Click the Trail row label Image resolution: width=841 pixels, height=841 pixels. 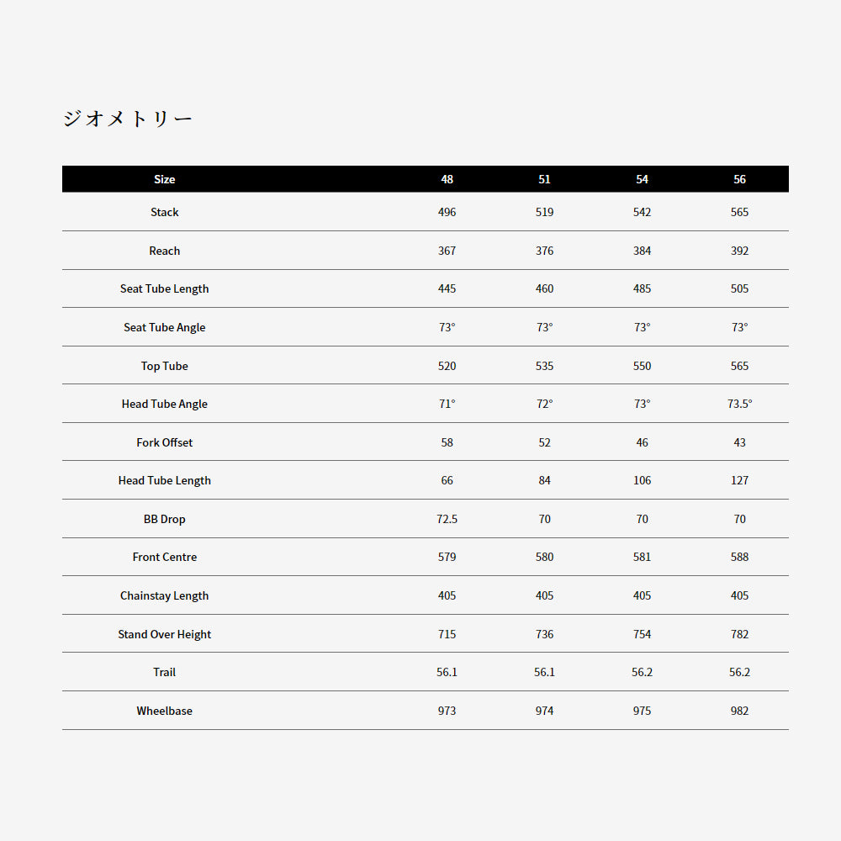(x=164, y=672)
